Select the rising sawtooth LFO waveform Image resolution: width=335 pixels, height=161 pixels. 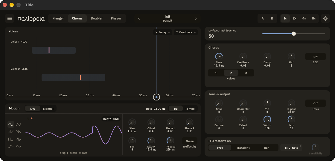(11, 132)
